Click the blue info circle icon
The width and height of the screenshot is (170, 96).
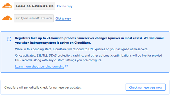tap(9, 39)
